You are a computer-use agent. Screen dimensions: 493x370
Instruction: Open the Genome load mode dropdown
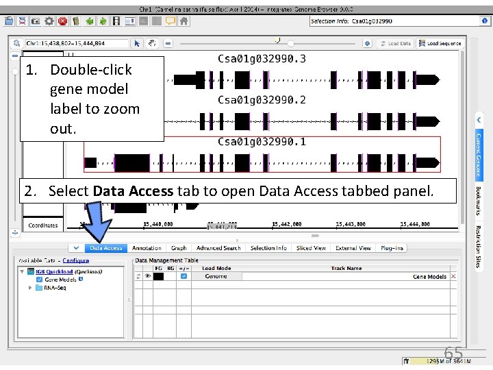pos(216,276)
